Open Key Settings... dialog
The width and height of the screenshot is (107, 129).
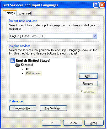coord(53,108)
